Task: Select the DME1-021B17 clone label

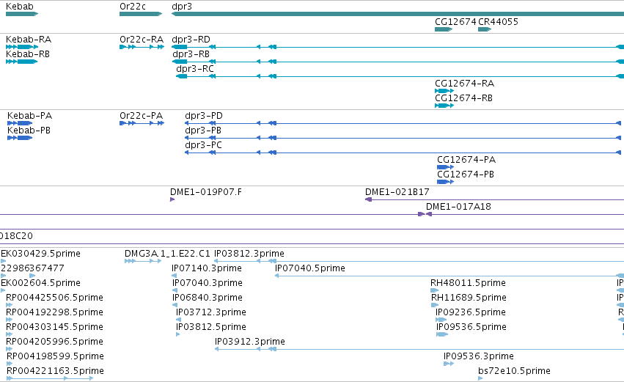Action: (397, 192)
